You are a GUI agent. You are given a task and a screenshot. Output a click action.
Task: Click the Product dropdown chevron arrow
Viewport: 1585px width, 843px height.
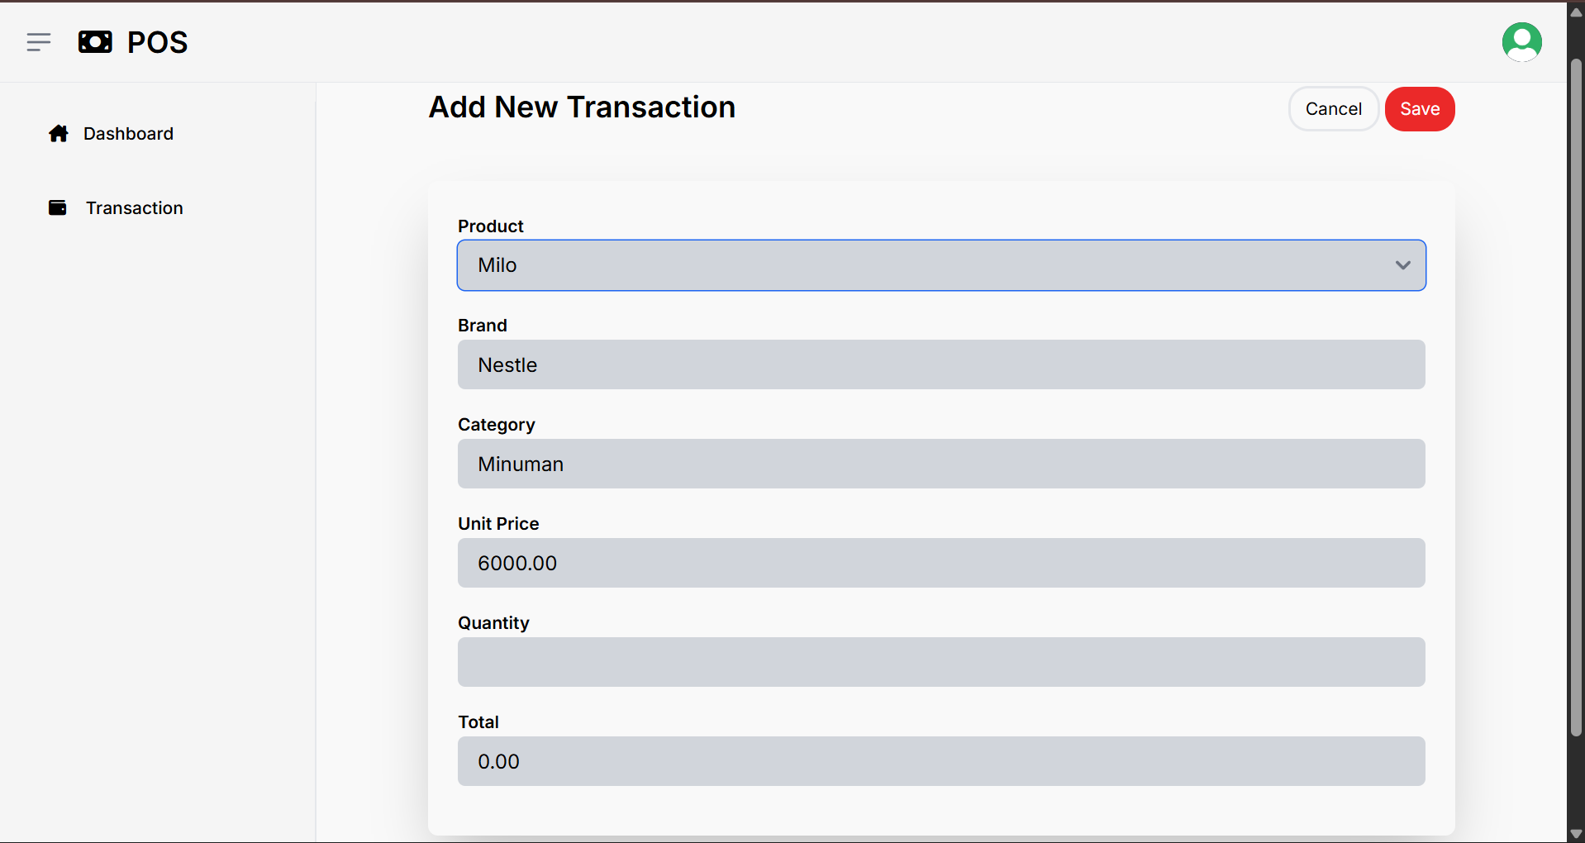coord(1402,265)
